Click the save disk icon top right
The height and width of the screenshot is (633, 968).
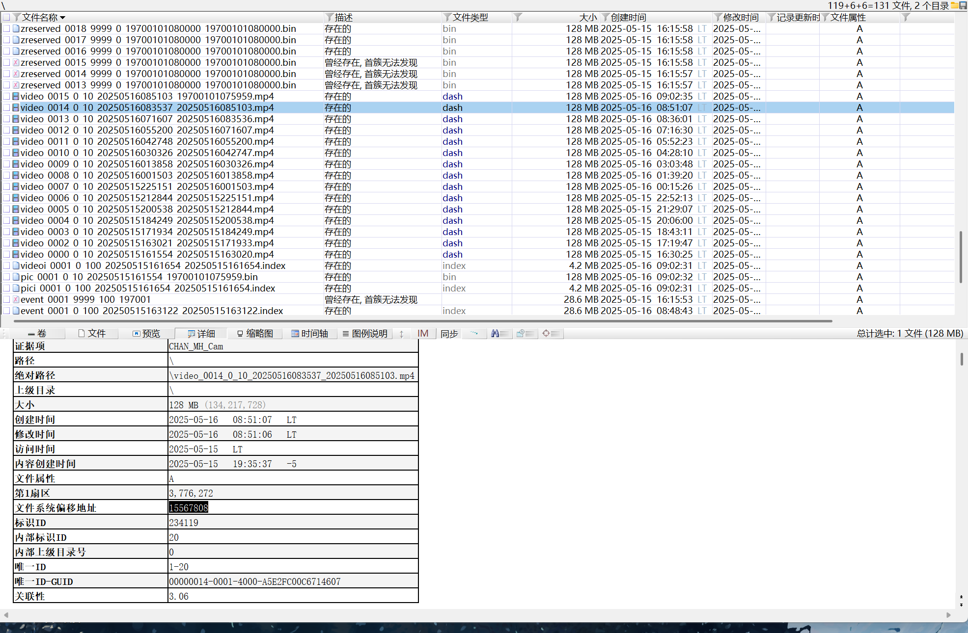(x=963, y=5)
